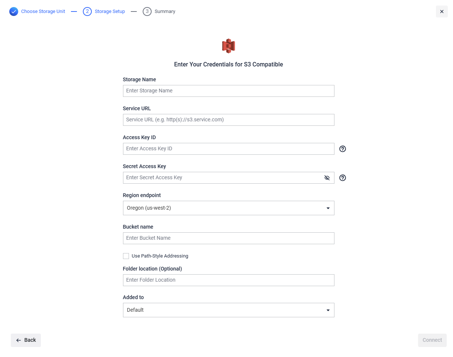Open the Secret Access Key help icon
Screen dimensions: 453x357
343,178
